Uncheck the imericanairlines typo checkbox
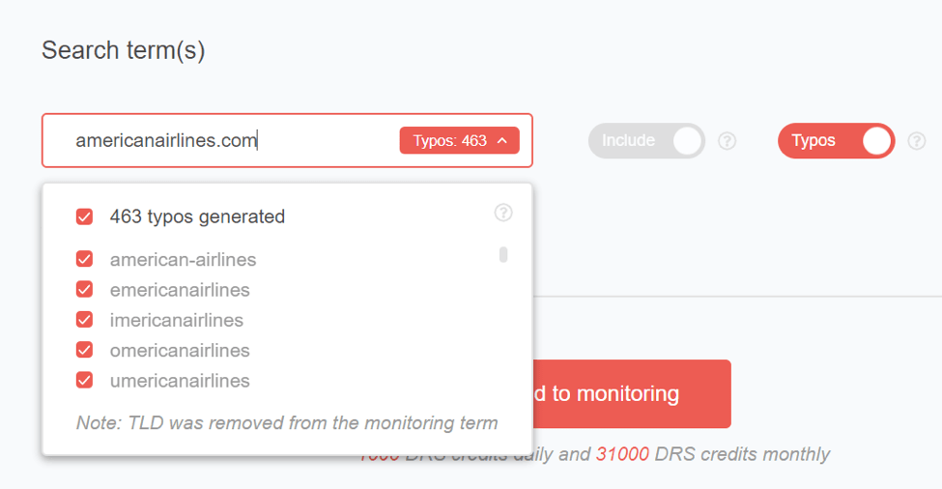This screenshot has height=489, width=942. (85, 319)
